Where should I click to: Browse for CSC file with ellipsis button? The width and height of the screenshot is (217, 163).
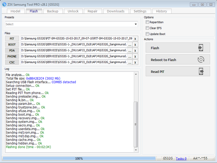click(129, 62)
